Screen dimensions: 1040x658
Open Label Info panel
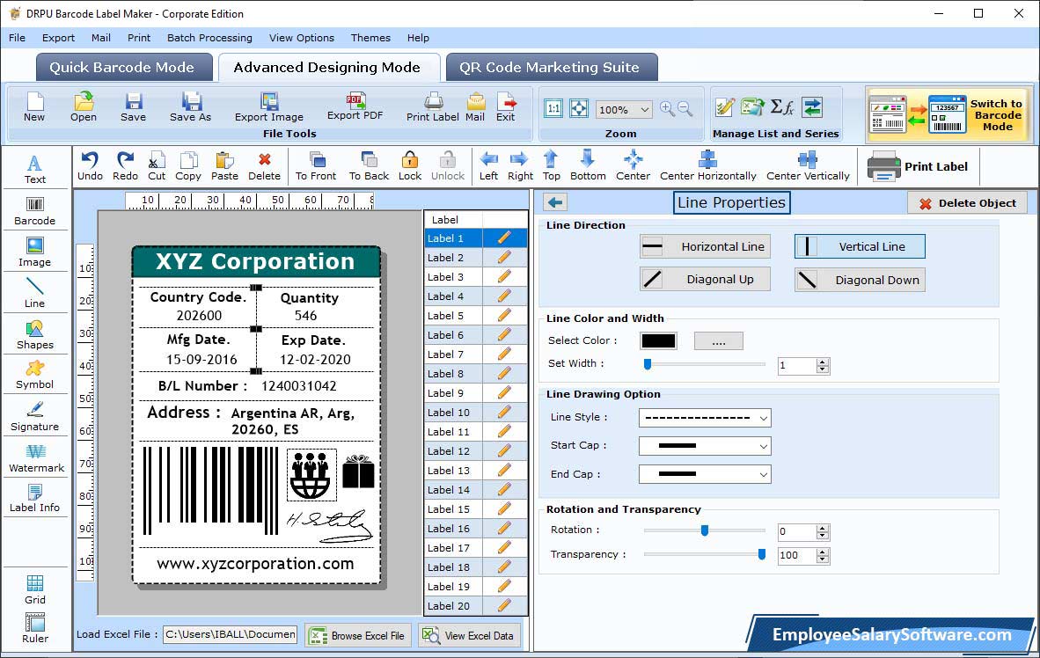click(x=34, y=498)
